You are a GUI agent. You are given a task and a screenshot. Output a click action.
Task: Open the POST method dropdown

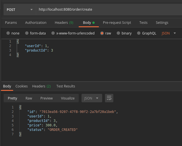coord(19,10)
